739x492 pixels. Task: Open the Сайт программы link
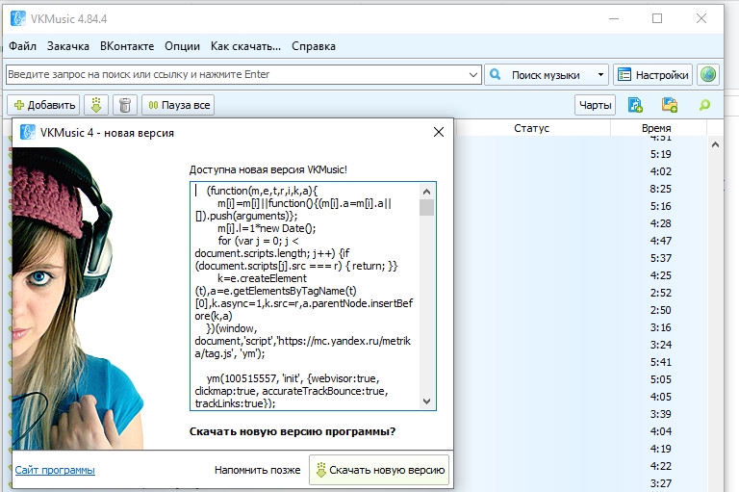pos(55,470)
